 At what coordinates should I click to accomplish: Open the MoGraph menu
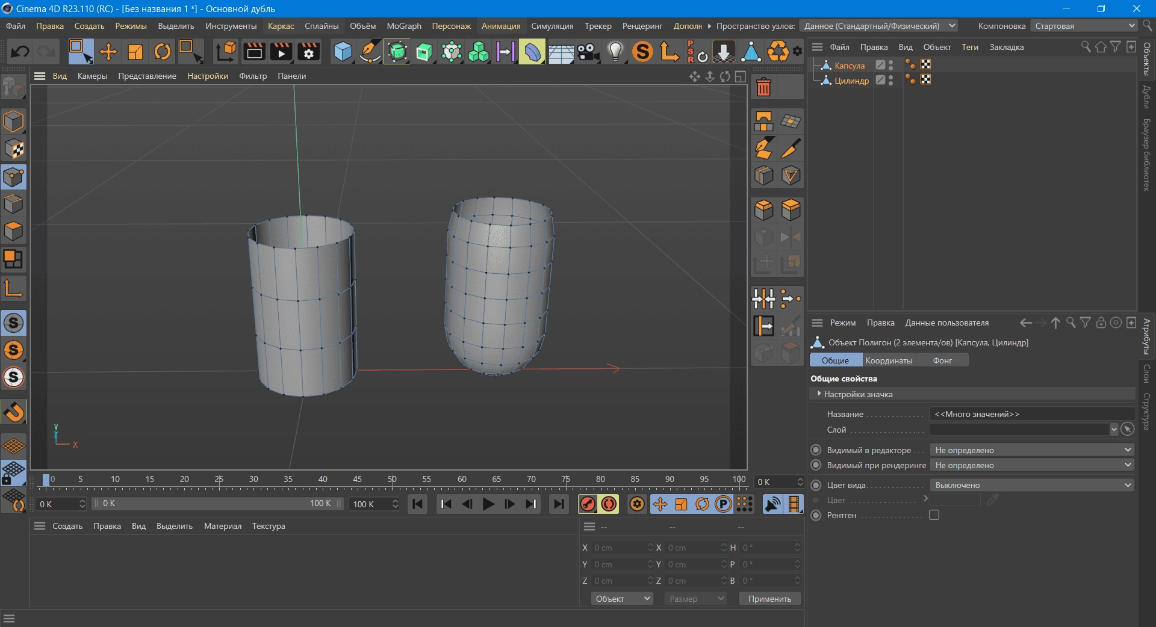tap(403, 26)
